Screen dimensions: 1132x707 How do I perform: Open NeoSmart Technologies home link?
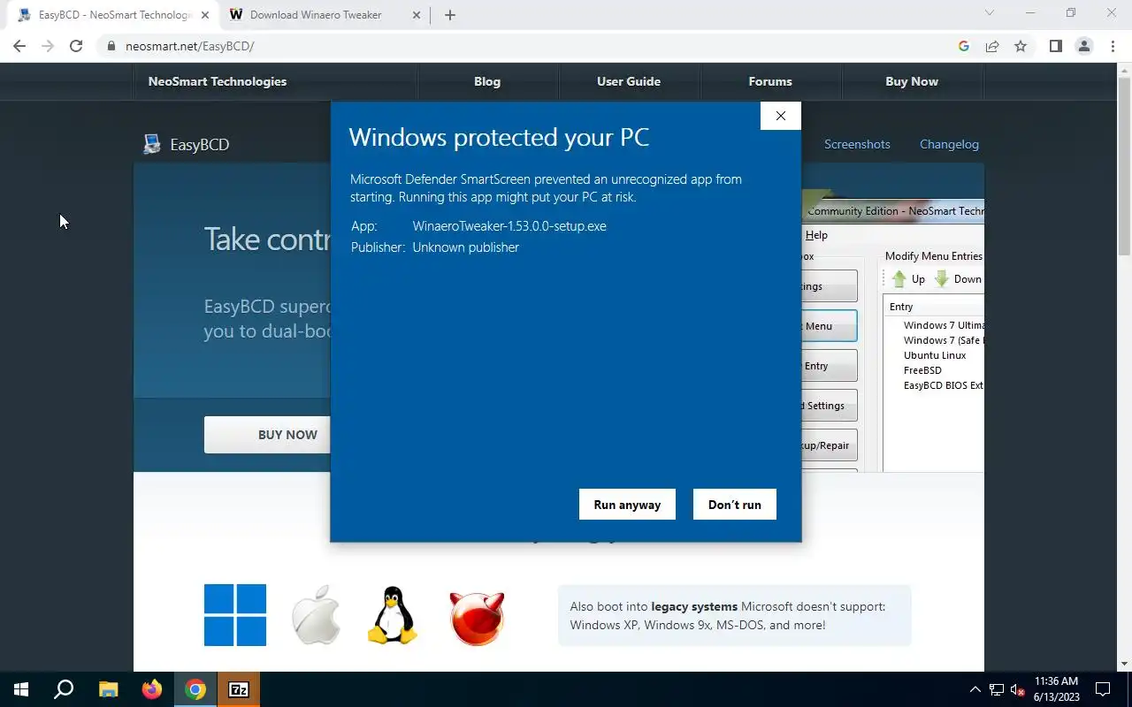tap(218, 81)
